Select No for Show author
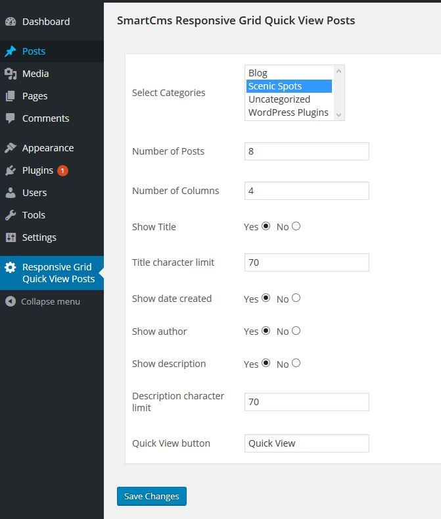The width and height of the screenshot is (441, 519). tap(296, 331)
